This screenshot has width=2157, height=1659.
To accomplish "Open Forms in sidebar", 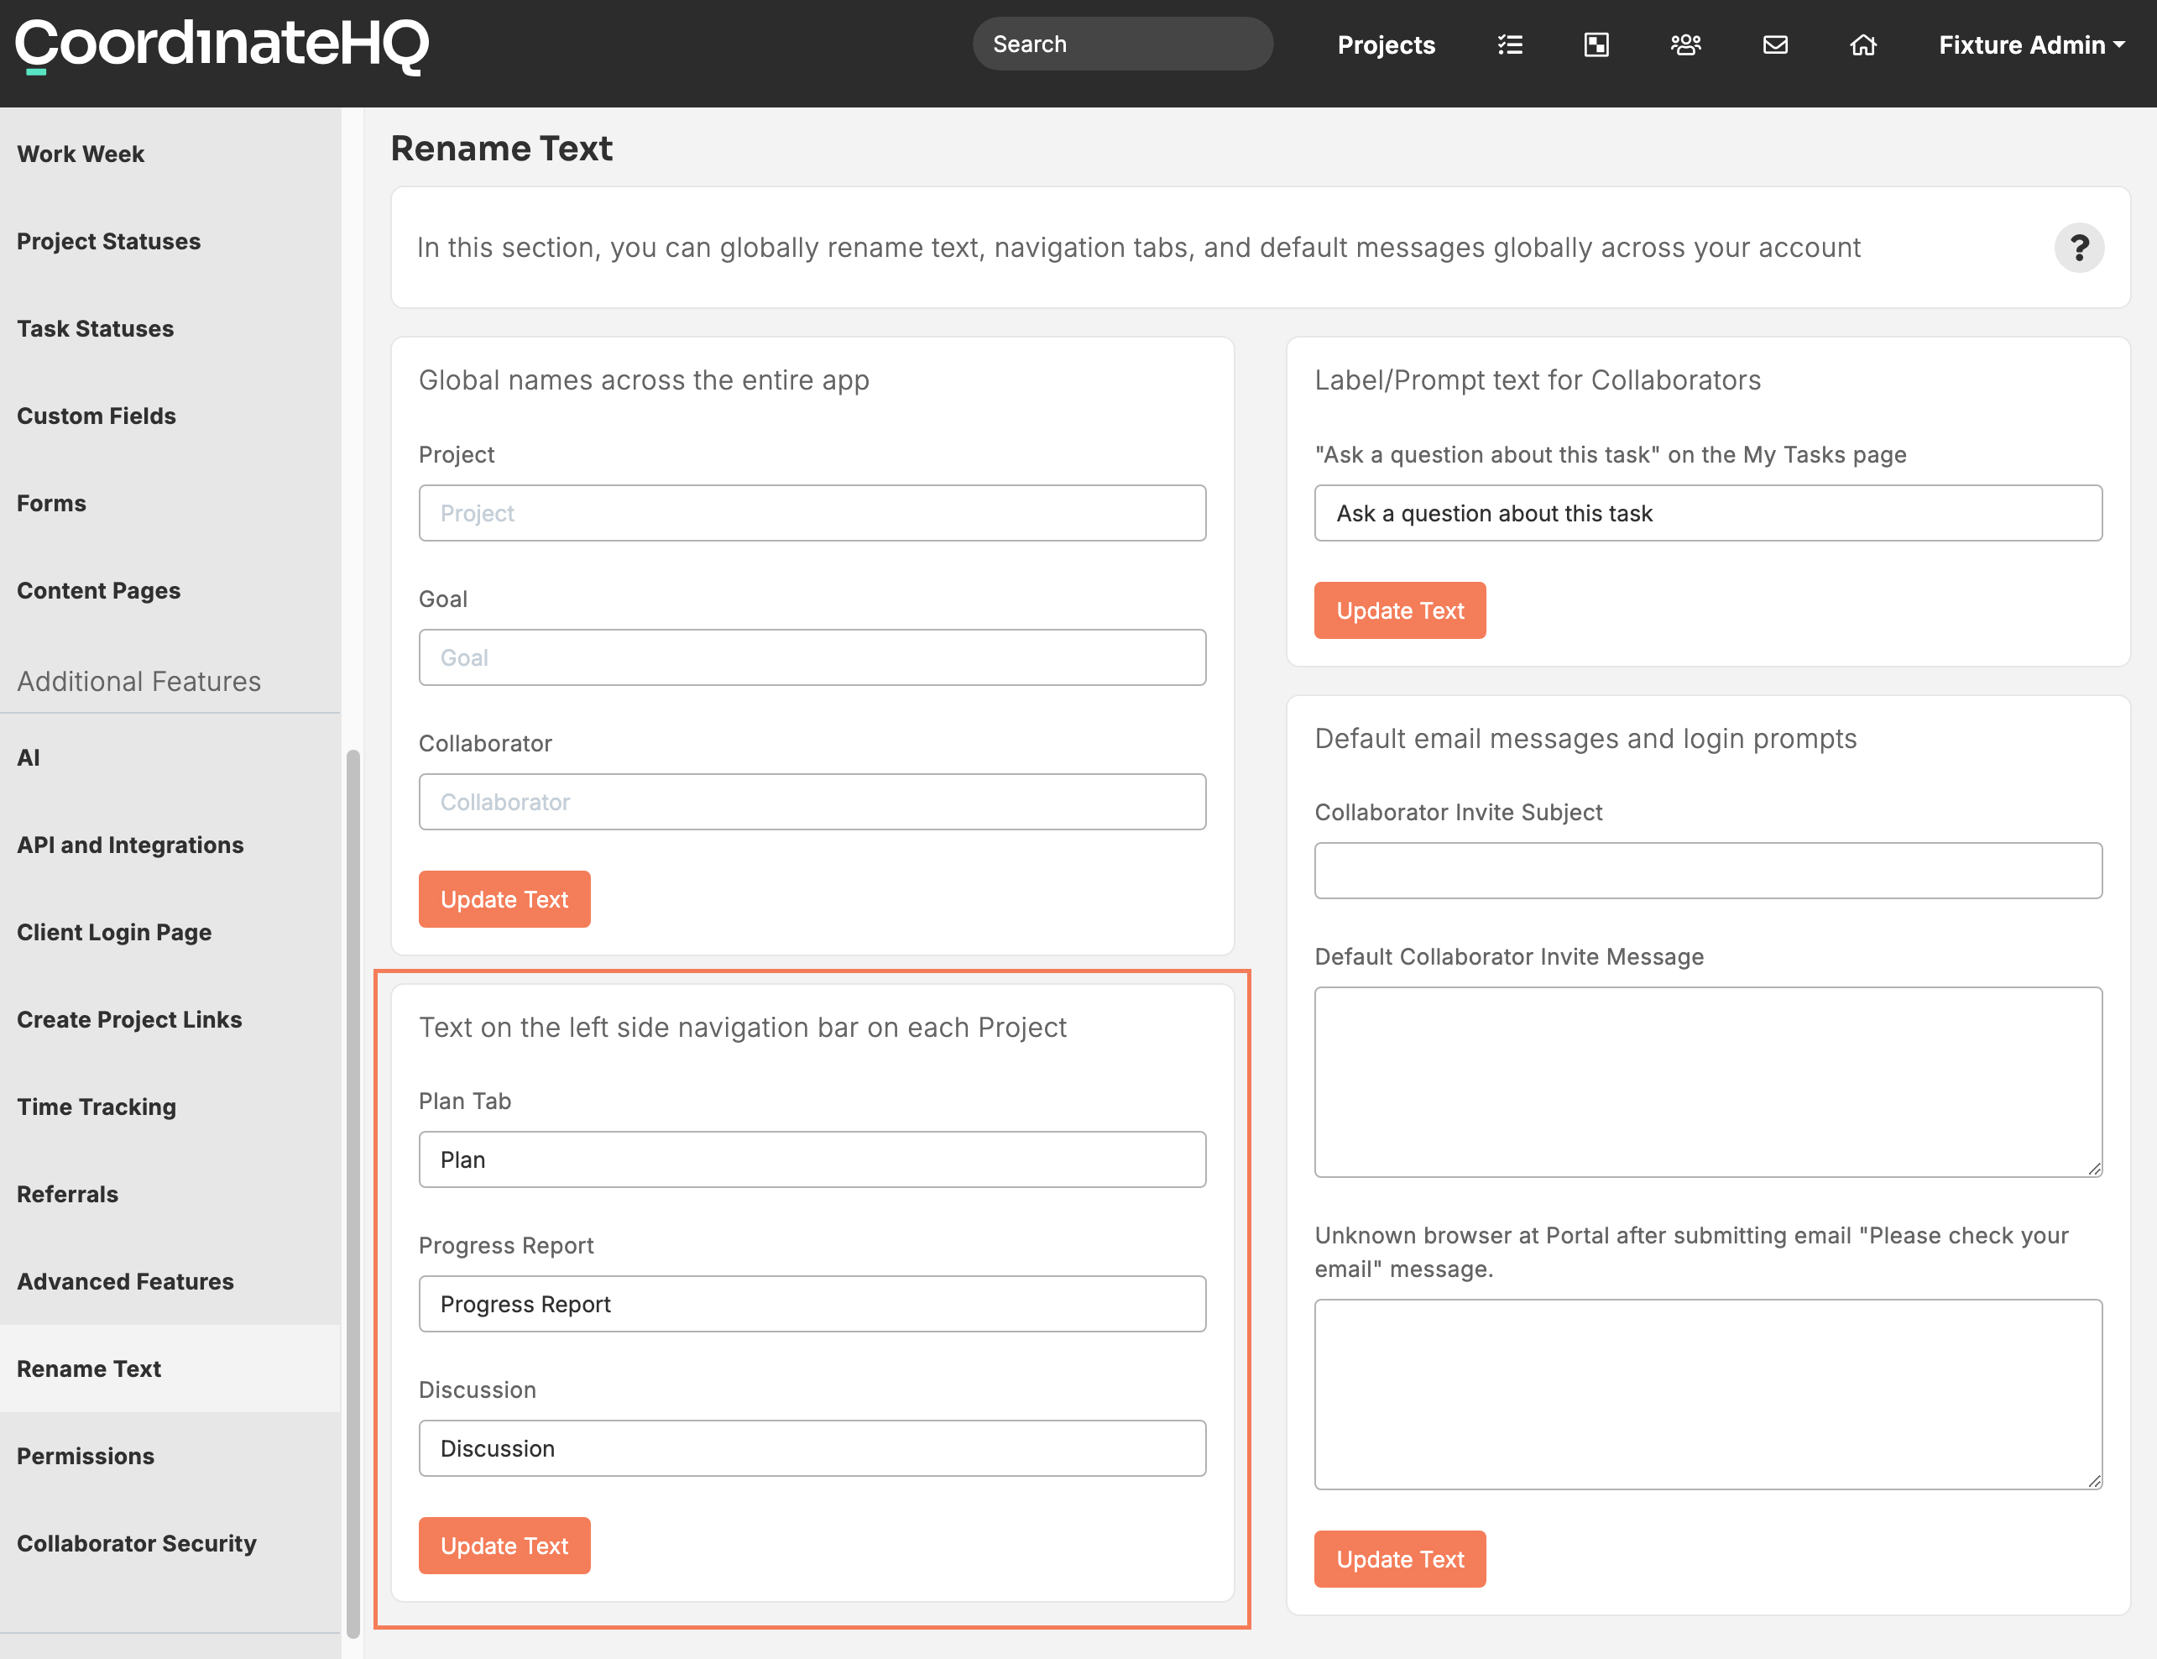I will 170,503.
